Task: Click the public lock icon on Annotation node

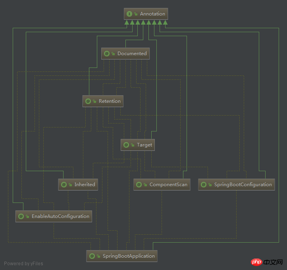Action: [136, 14]
